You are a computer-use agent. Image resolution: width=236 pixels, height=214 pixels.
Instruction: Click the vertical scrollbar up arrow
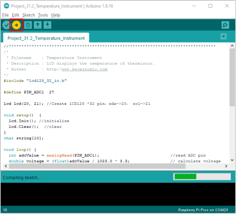pyautogui.click(x=232, y=46)
